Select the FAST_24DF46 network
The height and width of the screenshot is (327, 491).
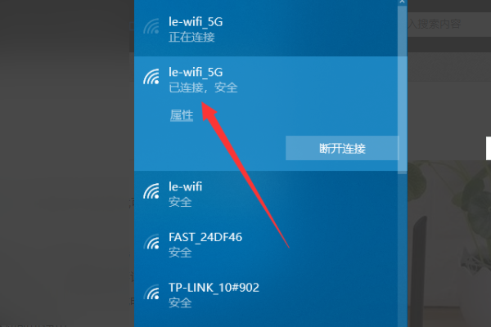266,244
